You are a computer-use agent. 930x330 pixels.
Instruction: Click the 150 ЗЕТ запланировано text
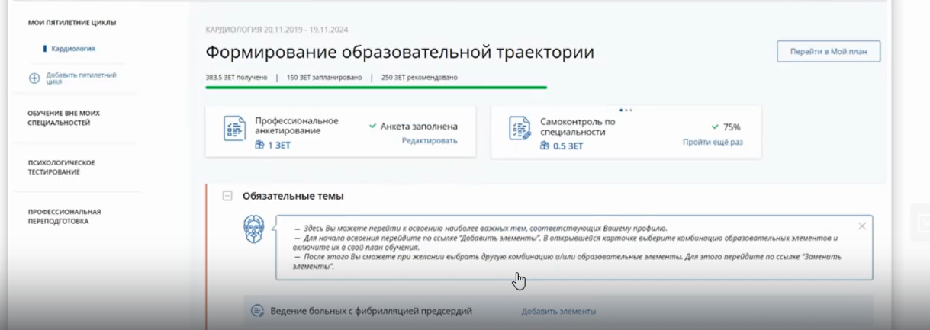[324, 77]
